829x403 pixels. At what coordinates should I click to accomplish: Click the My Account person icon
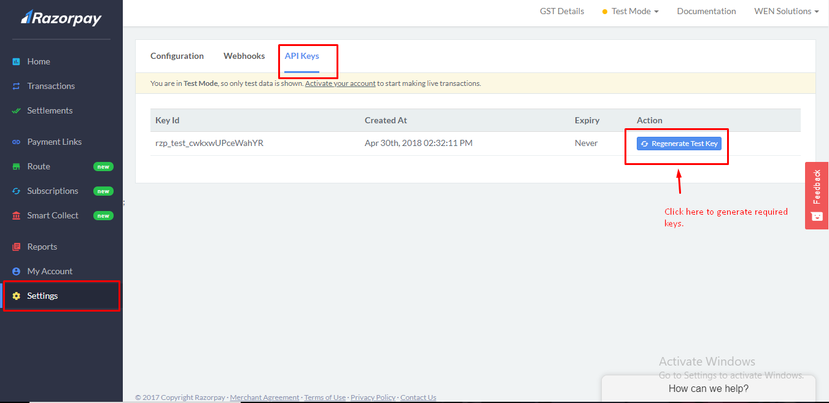(x=17, y=272)
